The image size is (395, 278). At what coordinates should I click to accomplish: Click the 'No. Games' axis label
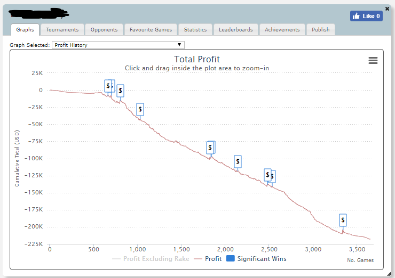tap(360, 260)
